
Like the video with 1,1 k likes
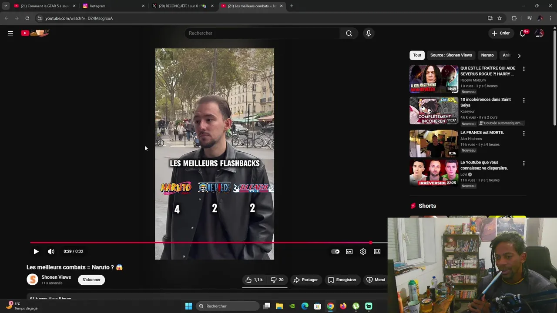254,280
